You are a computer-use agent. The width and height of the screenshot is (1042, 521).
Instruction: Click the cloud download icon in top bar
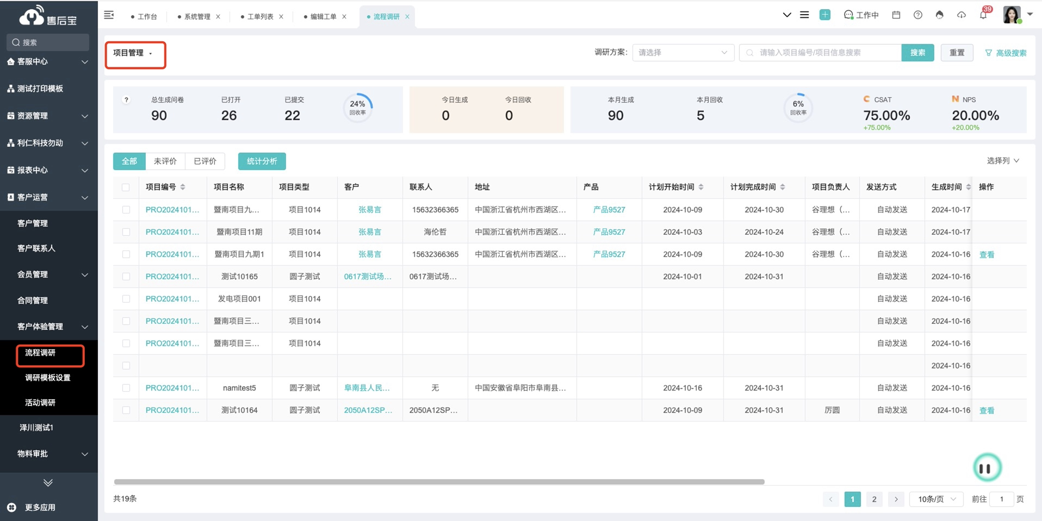point(962,15)
